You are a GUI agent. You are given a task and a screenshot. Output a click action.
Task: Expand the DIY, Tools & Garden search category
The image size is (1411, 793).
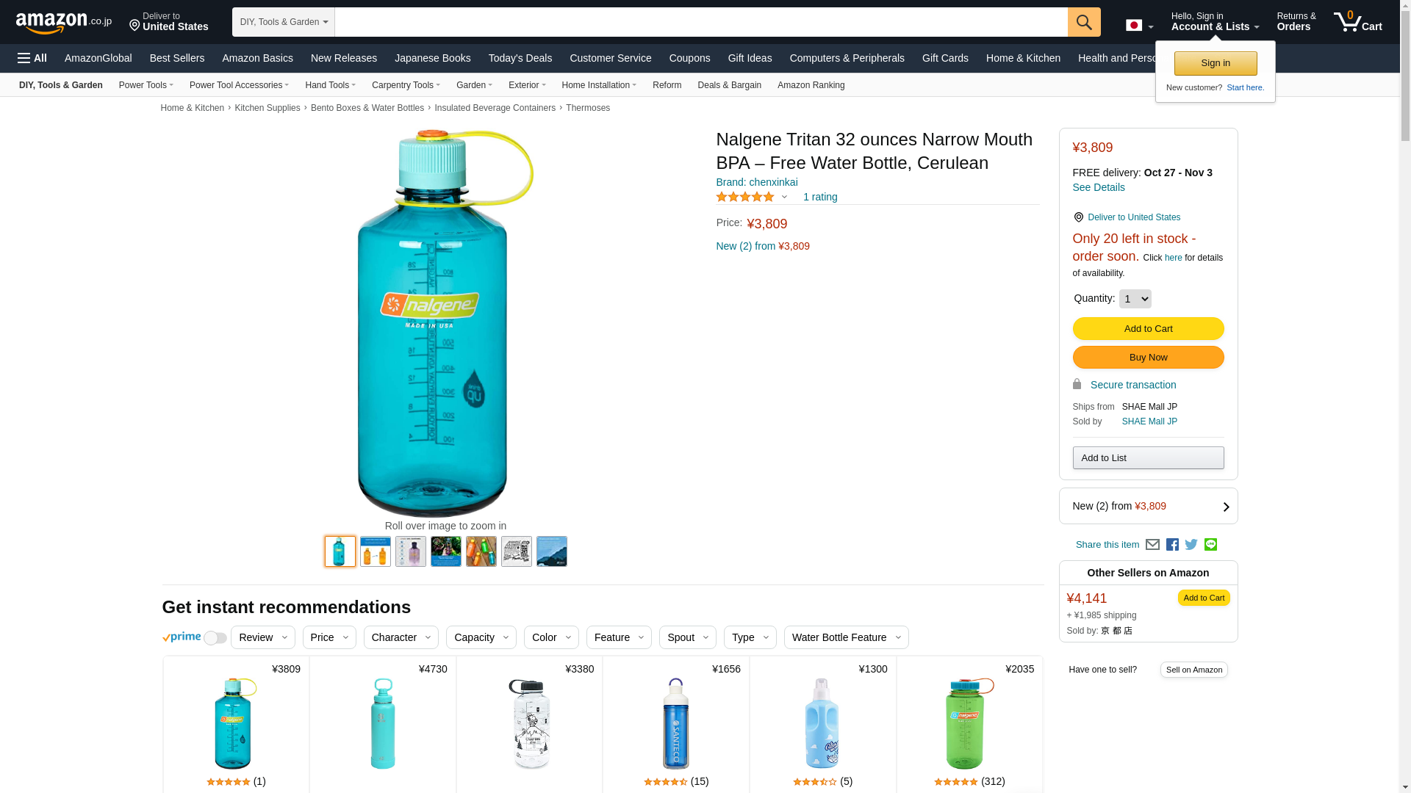284,22
